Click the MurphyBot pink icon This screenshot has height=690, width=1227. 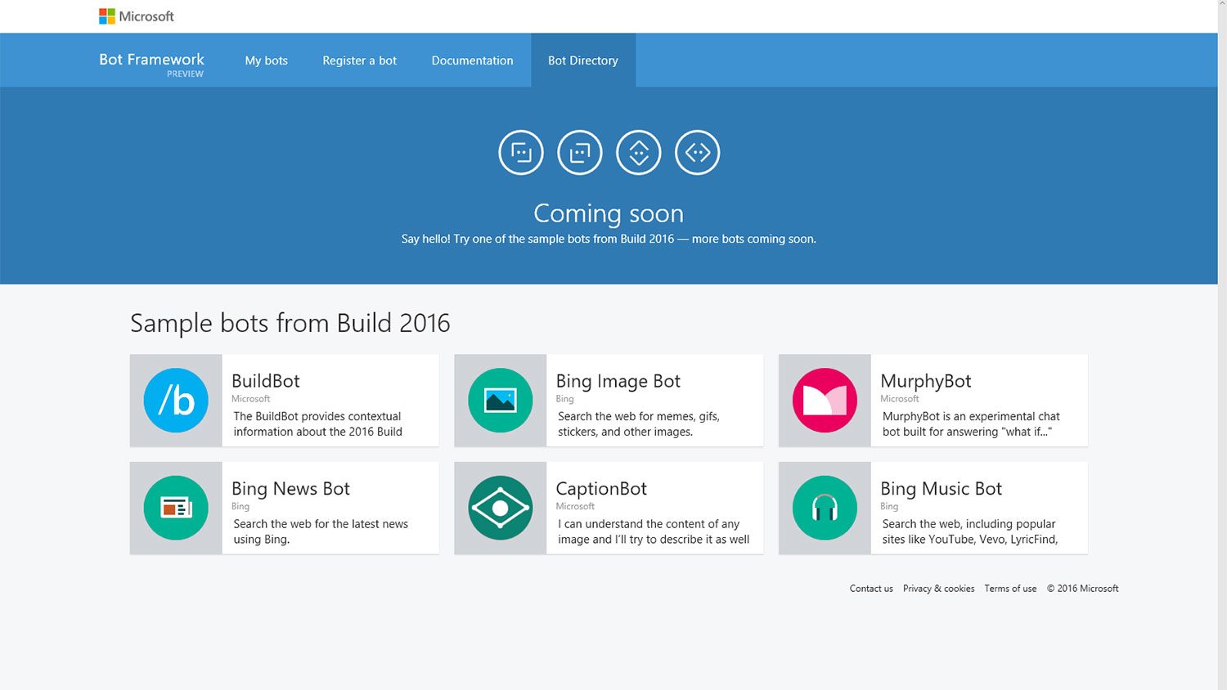(x=825, y=401)
